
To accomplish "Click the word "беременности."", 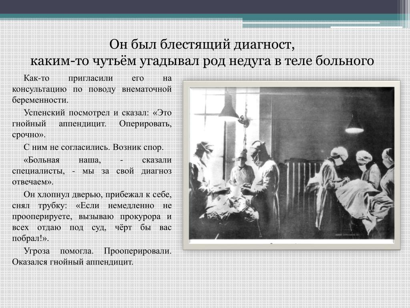I will pyautogui.click(x=40, y=100).
